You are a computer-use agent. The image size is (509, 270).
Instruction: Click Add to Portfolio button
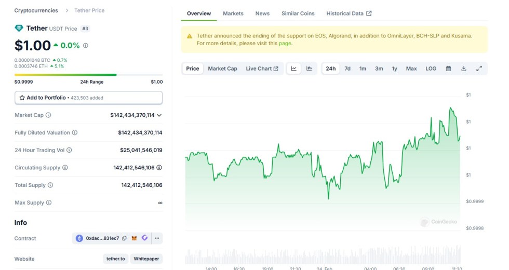click(x=88, y=98)
